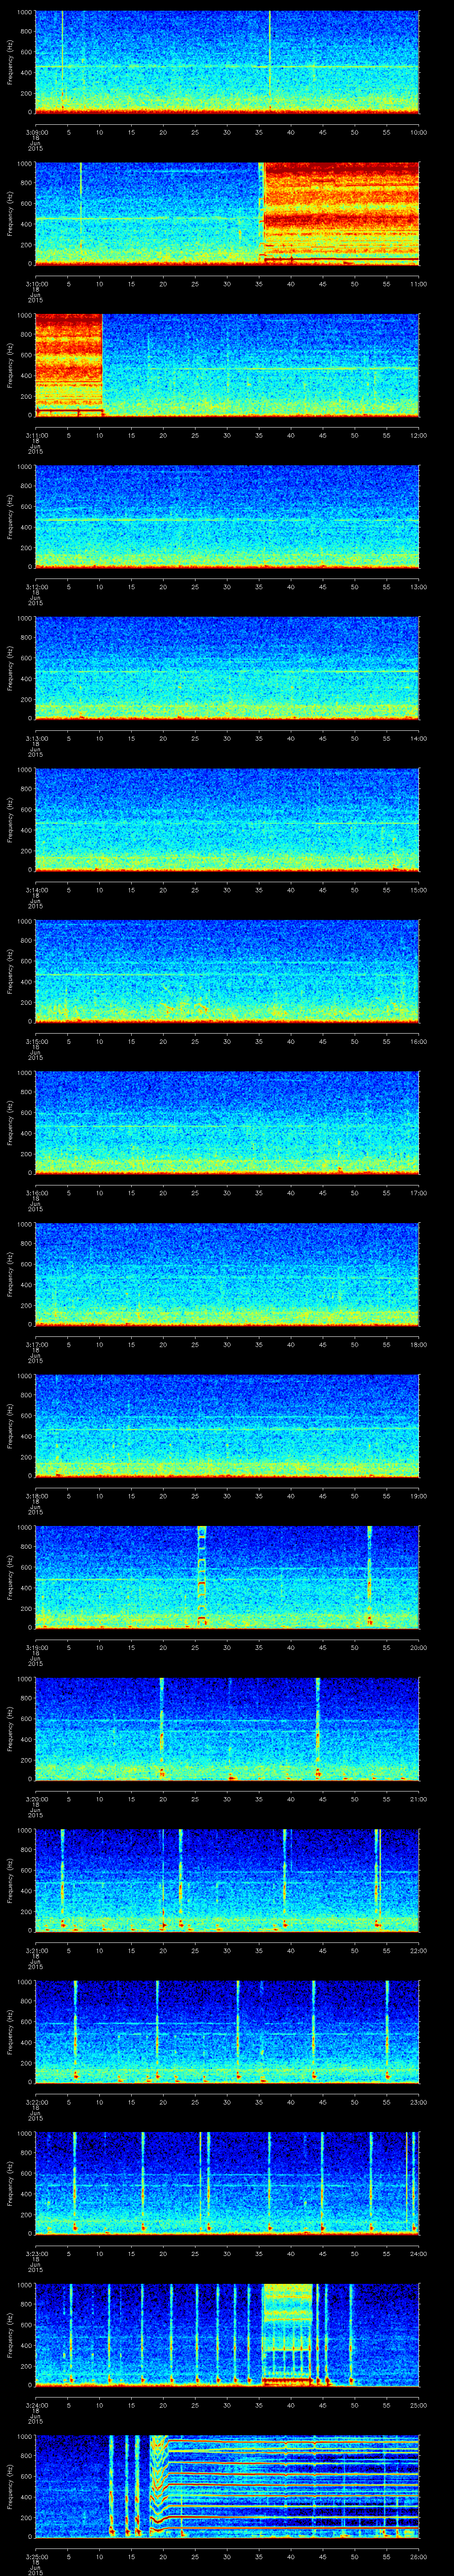Open the spectrogram panel starting at 3:18:00

(227, 1426)
